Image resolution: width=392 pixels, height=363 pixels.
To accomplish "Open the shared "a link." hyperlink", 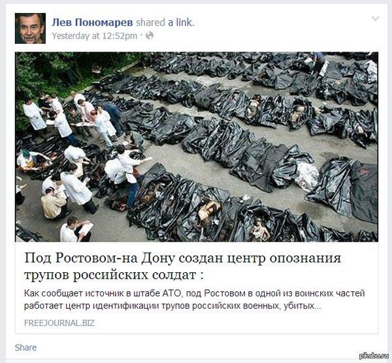I will 181,22.
